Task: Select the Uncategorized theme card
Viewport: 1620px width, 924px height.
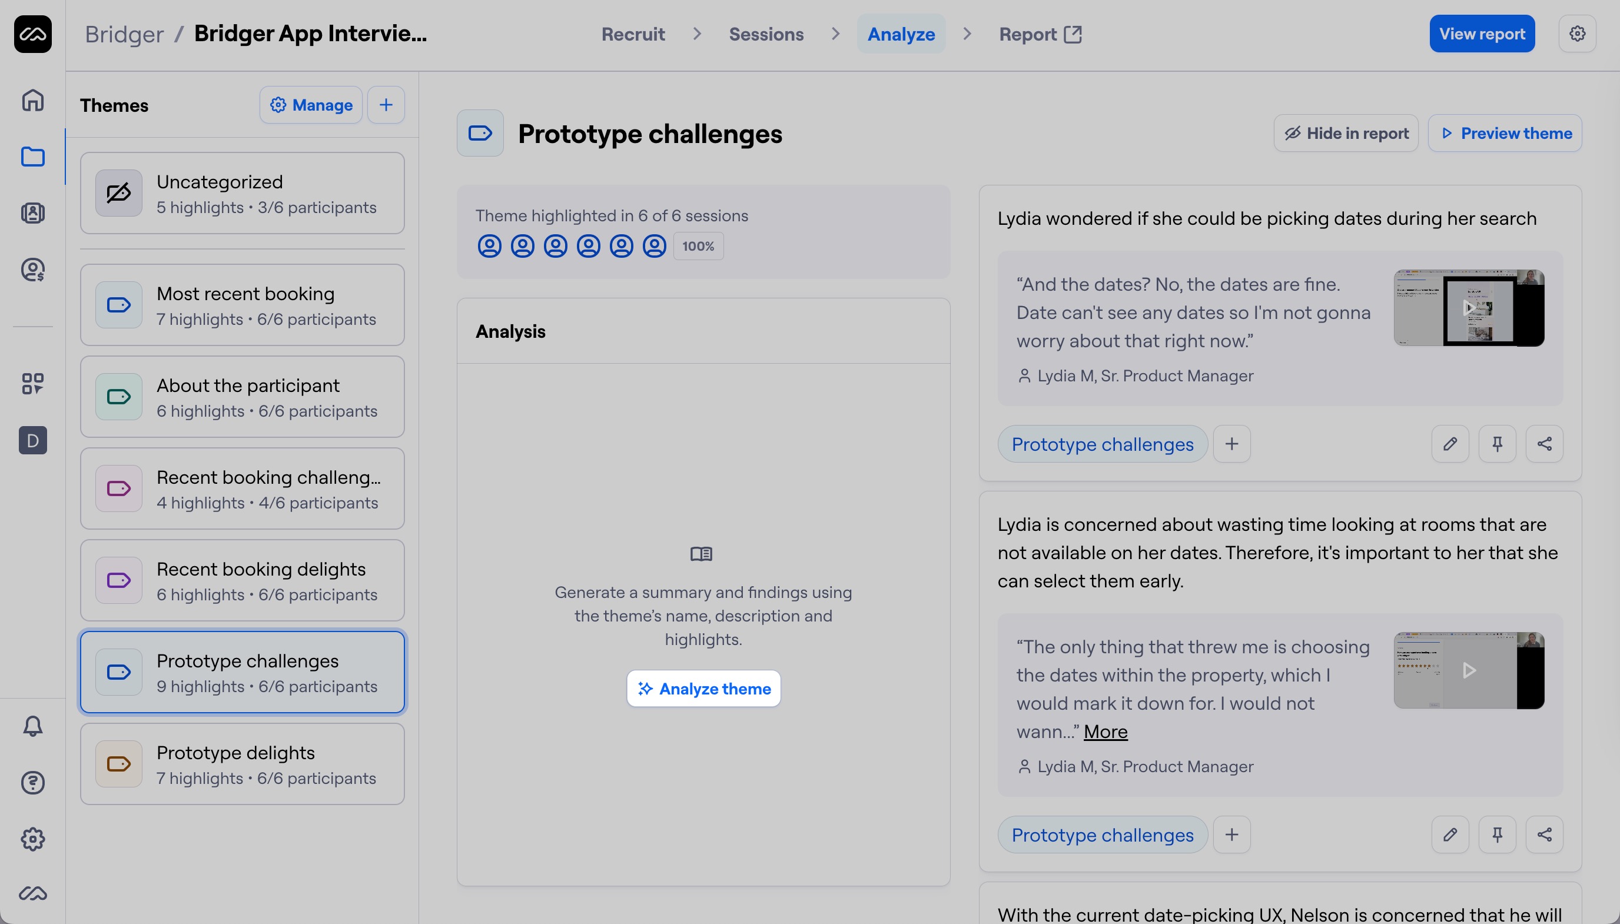Action: [x=243, y=193]
